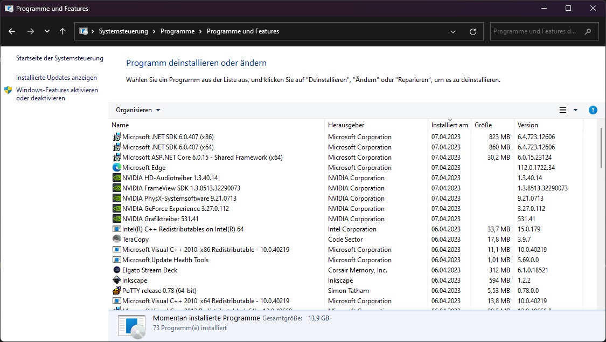The image size is (606, 342).
Task: Go up one level with Up arrow
Action: click(x=62, y=31)
